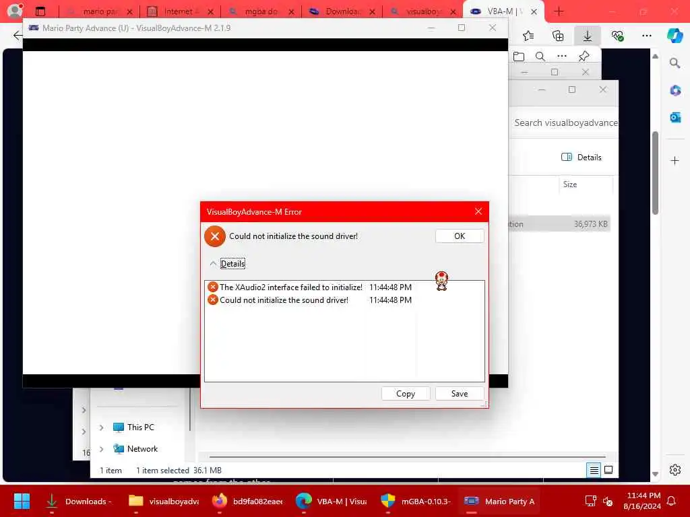Open Edge Collections icon
Viewport: 690px width, 517px height.
(557, 36)
